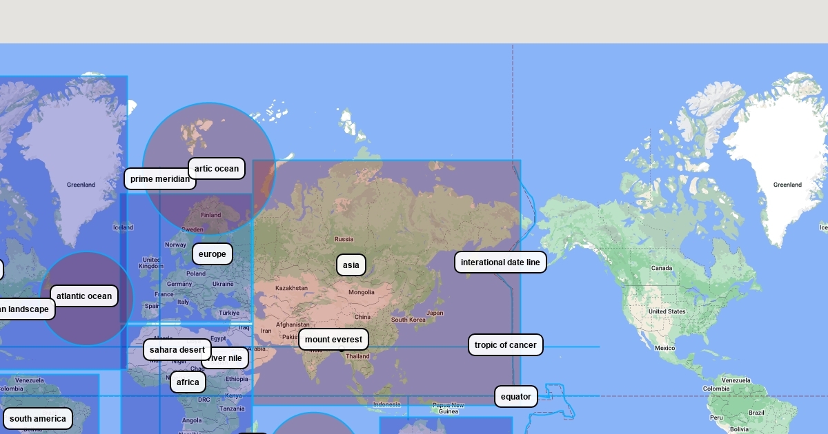828x434 pixels.
Task: Click on Canada on the map
Action: point(661,268)
